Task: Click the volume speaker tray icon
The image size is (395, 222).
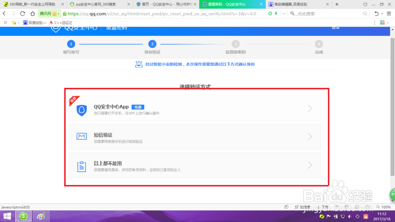Action: (350, 216)
